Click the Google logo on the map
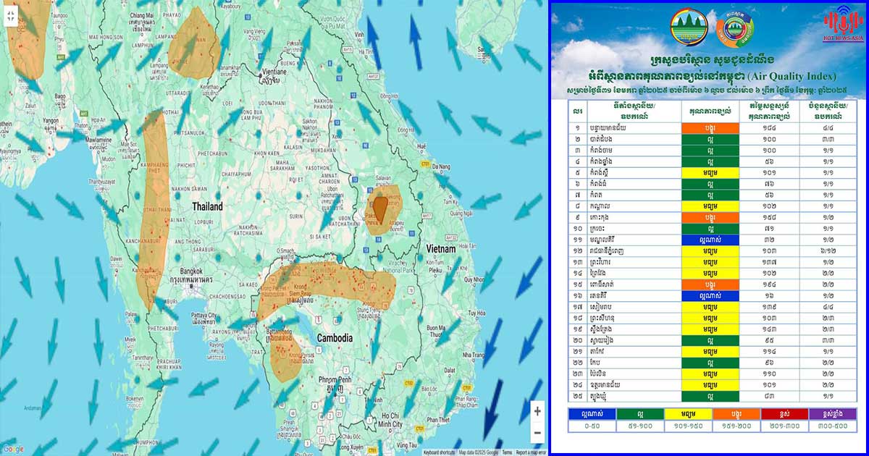The width and height of the screenshot is (869, 456). (13, 449)
